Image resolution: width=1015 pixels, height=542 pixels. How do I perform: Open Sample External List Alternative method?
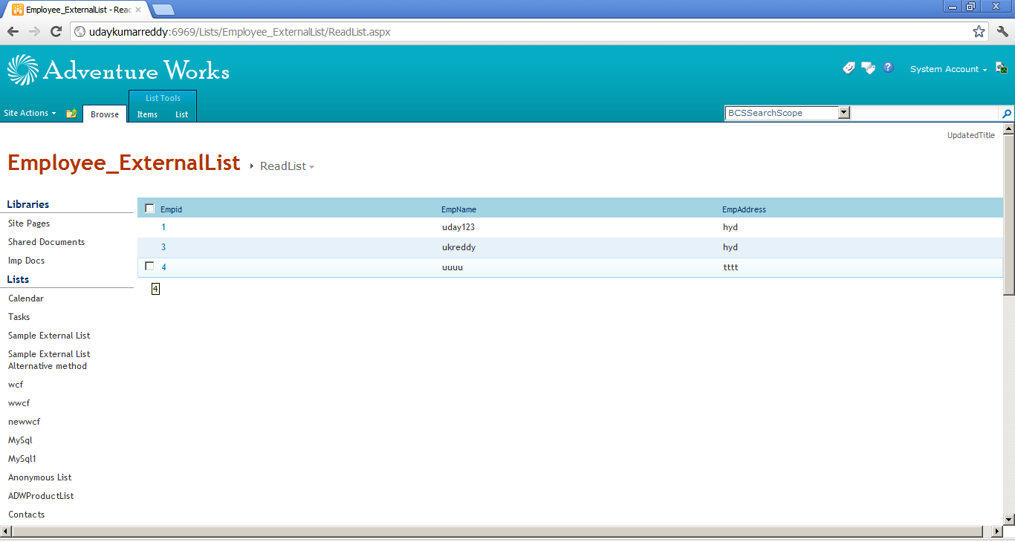pos(49,360)
